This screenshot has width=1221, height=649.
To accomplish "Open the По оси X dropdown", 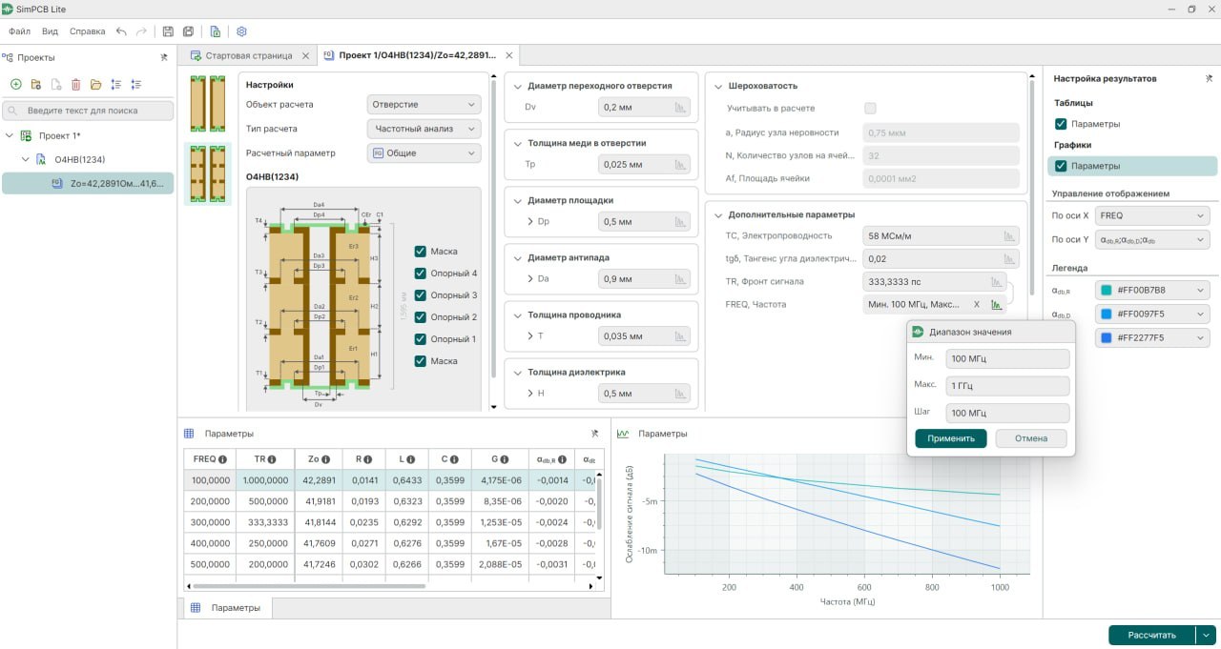I will tap(1152, 216).
